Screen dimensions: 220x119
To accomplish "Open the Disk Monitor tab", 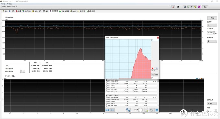I will click(64, 11).
